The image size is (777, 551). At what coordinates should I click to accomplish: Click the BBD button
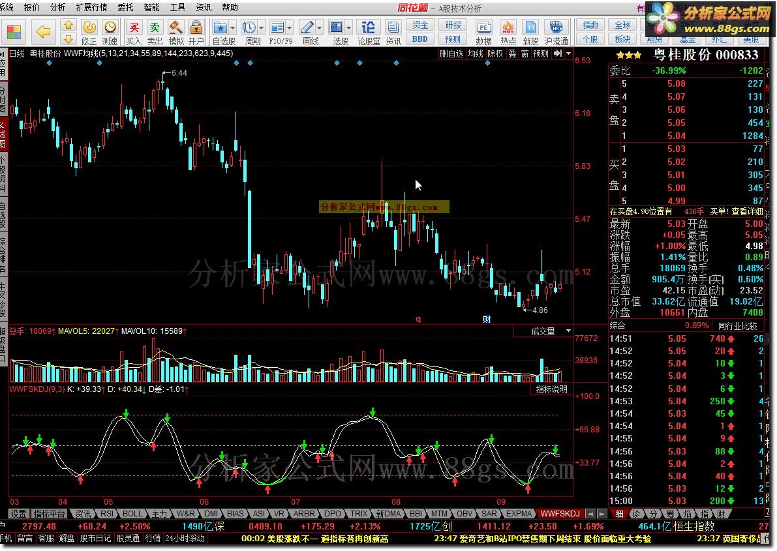(x=420, y=38)
